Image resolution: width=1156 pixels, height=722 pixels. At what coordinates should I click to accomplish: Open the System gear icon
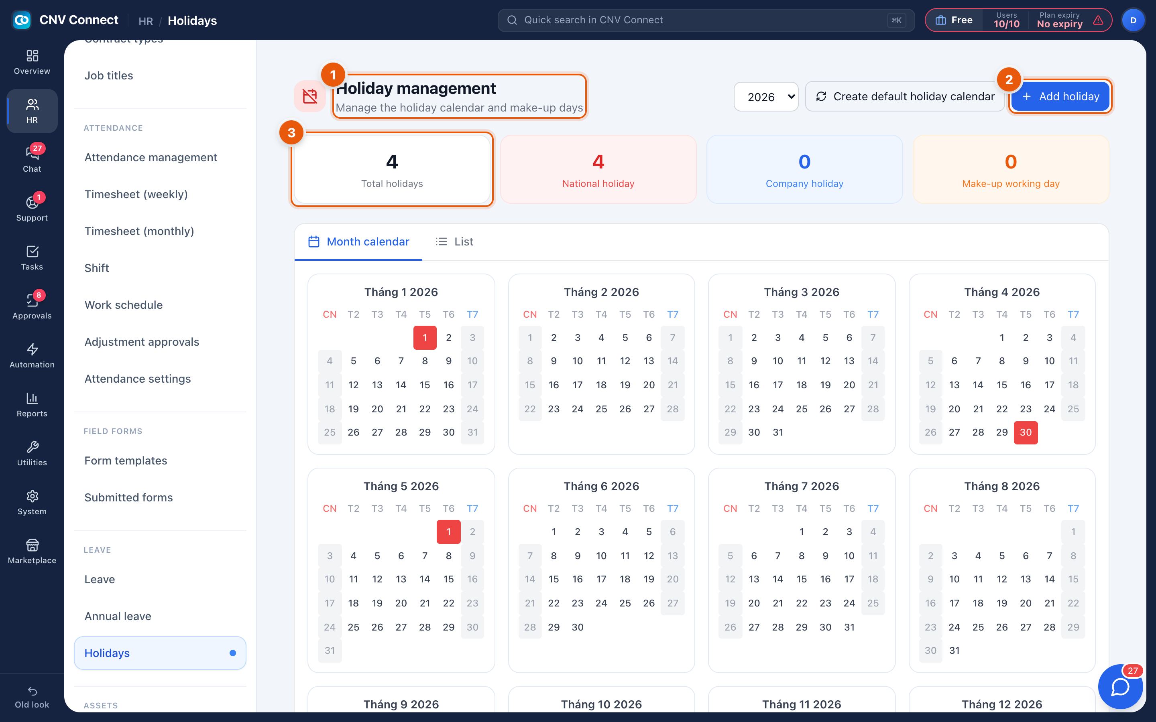click(32, 502)
